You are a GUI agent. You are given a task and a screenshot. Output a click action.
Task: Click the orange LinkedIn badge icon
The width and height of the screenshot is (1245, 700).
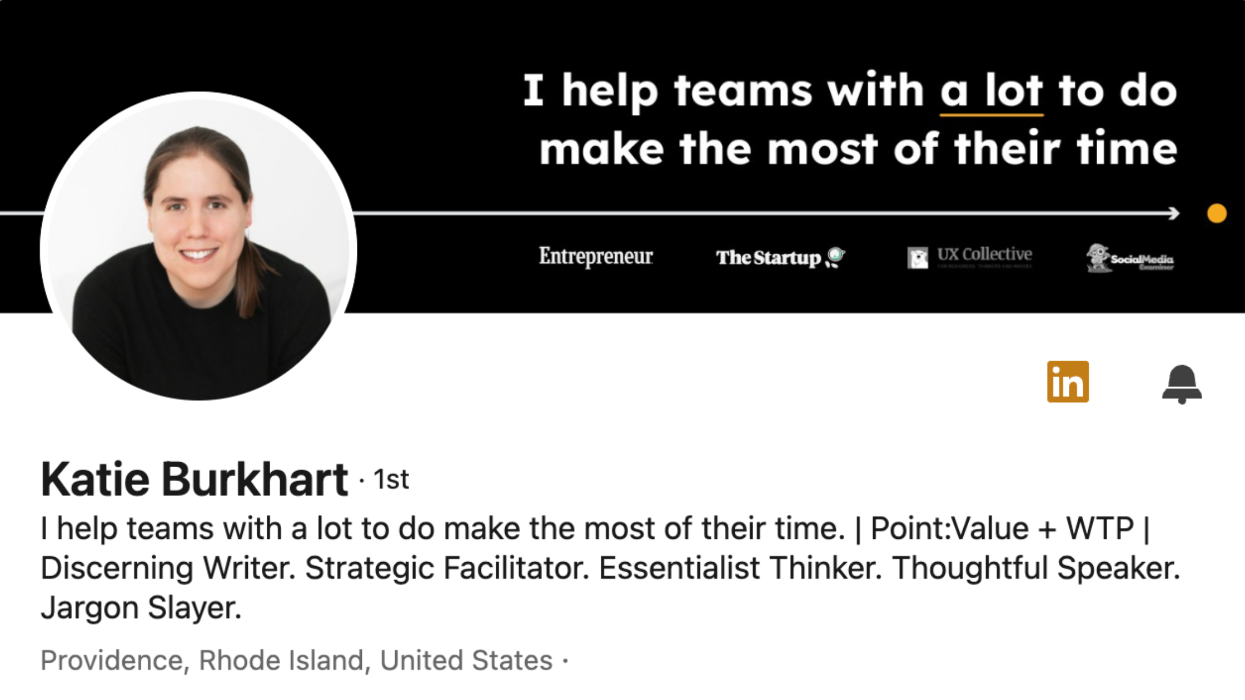pos(1068,382)
